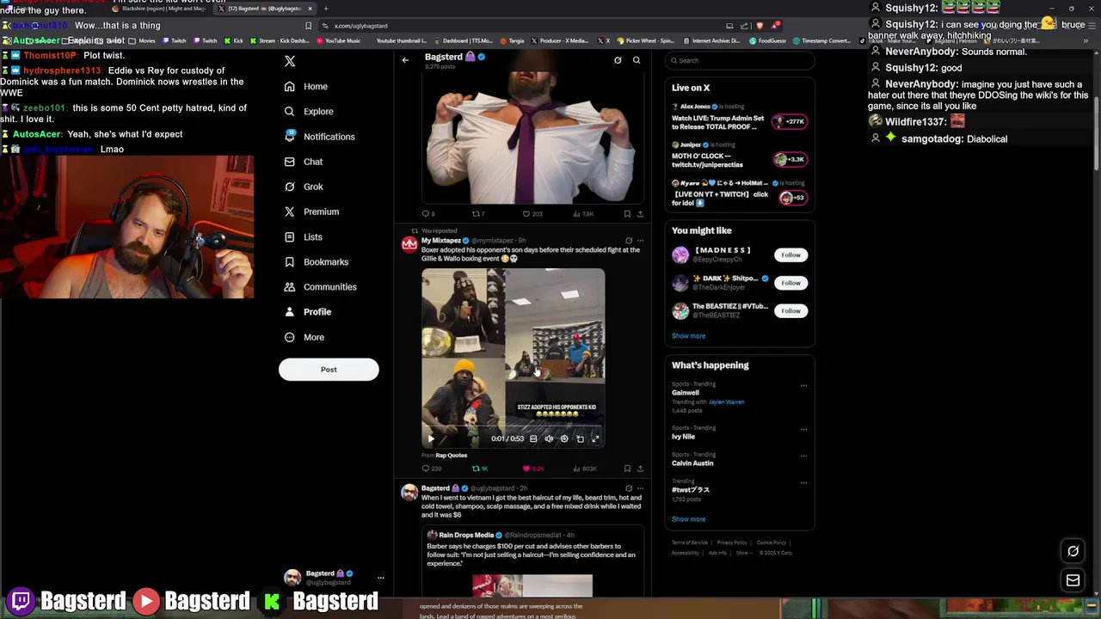1101x619 pixels.
Task: Open Notifications in the sidebar
Action: (x=319, y=137)
